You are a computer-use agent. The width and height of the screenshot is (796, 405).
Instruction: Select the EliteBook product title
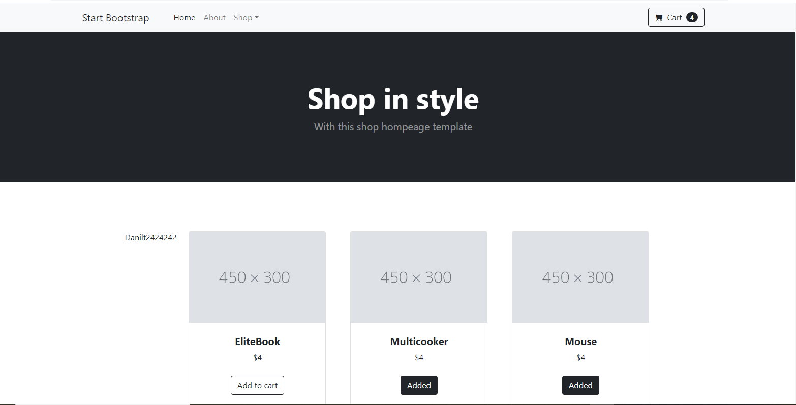(257, 341)
